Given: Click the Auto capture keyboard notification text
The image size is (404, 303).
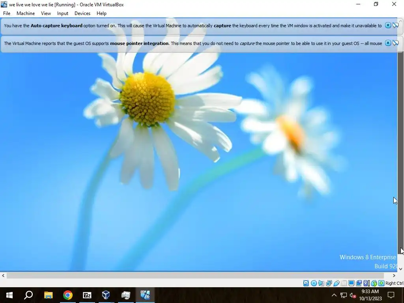Looking at the screenshot, I should 193,26.
